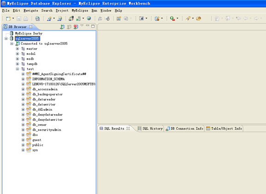Click the Print icon in the toolbar
The height and width of the screenshot is (194, 266).
pyautogui.click(x=26, y=18)
